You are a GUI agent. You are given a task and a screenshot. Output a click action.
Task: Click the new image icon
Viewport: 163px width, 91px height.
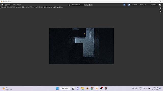tap(87, 5)
